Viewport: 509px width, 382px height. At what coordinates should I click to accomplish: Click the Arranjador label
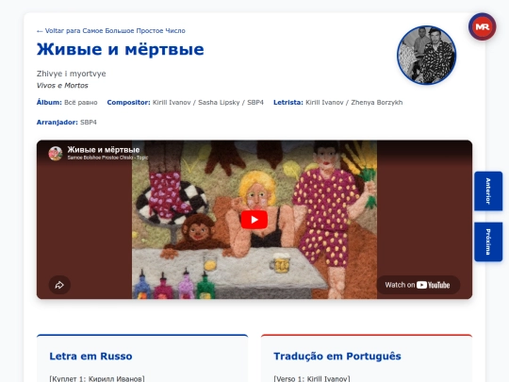tap(57, 123)
